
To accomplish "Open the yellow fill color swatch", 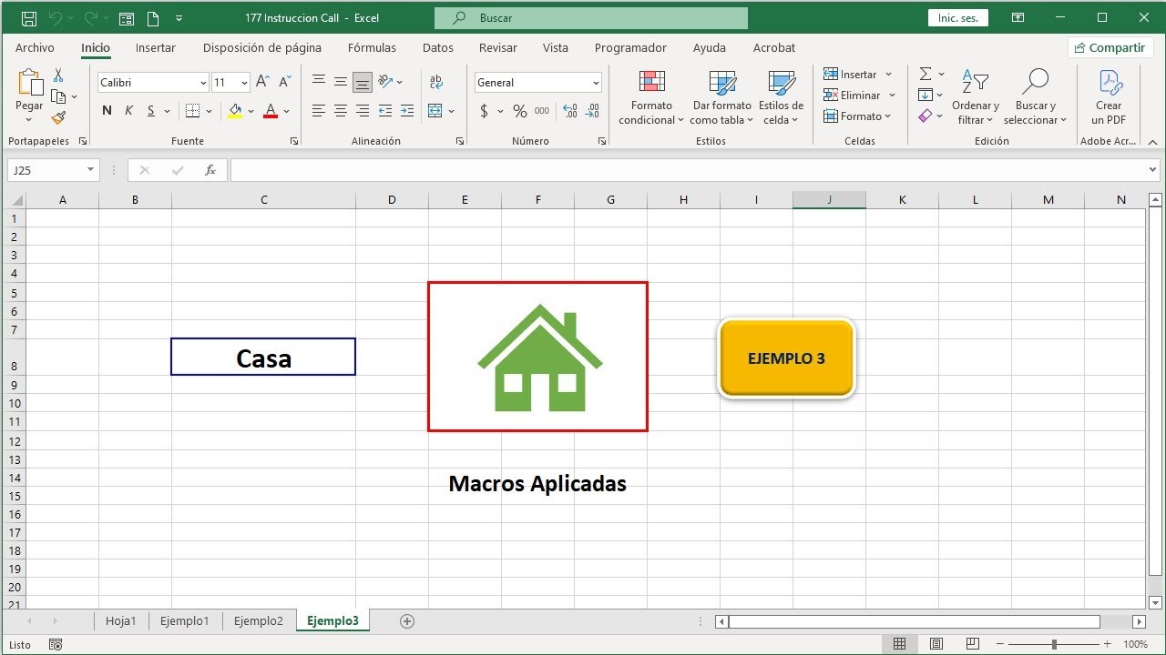I will coord(236,111).
